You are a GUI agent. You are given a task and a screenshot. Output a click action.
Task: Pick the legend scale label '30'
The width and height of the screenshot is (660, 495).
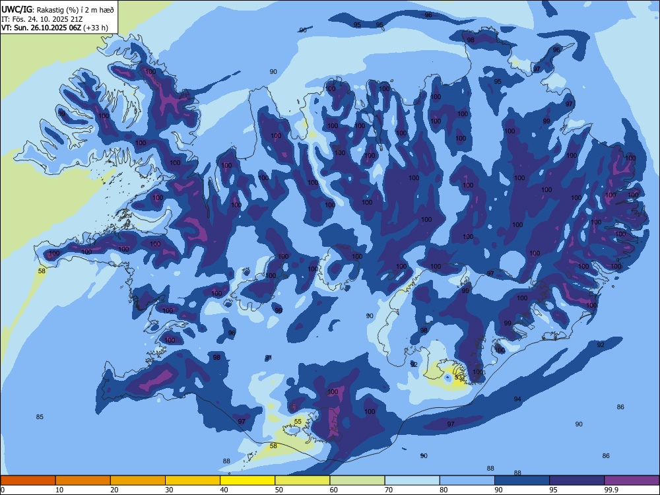169,490
